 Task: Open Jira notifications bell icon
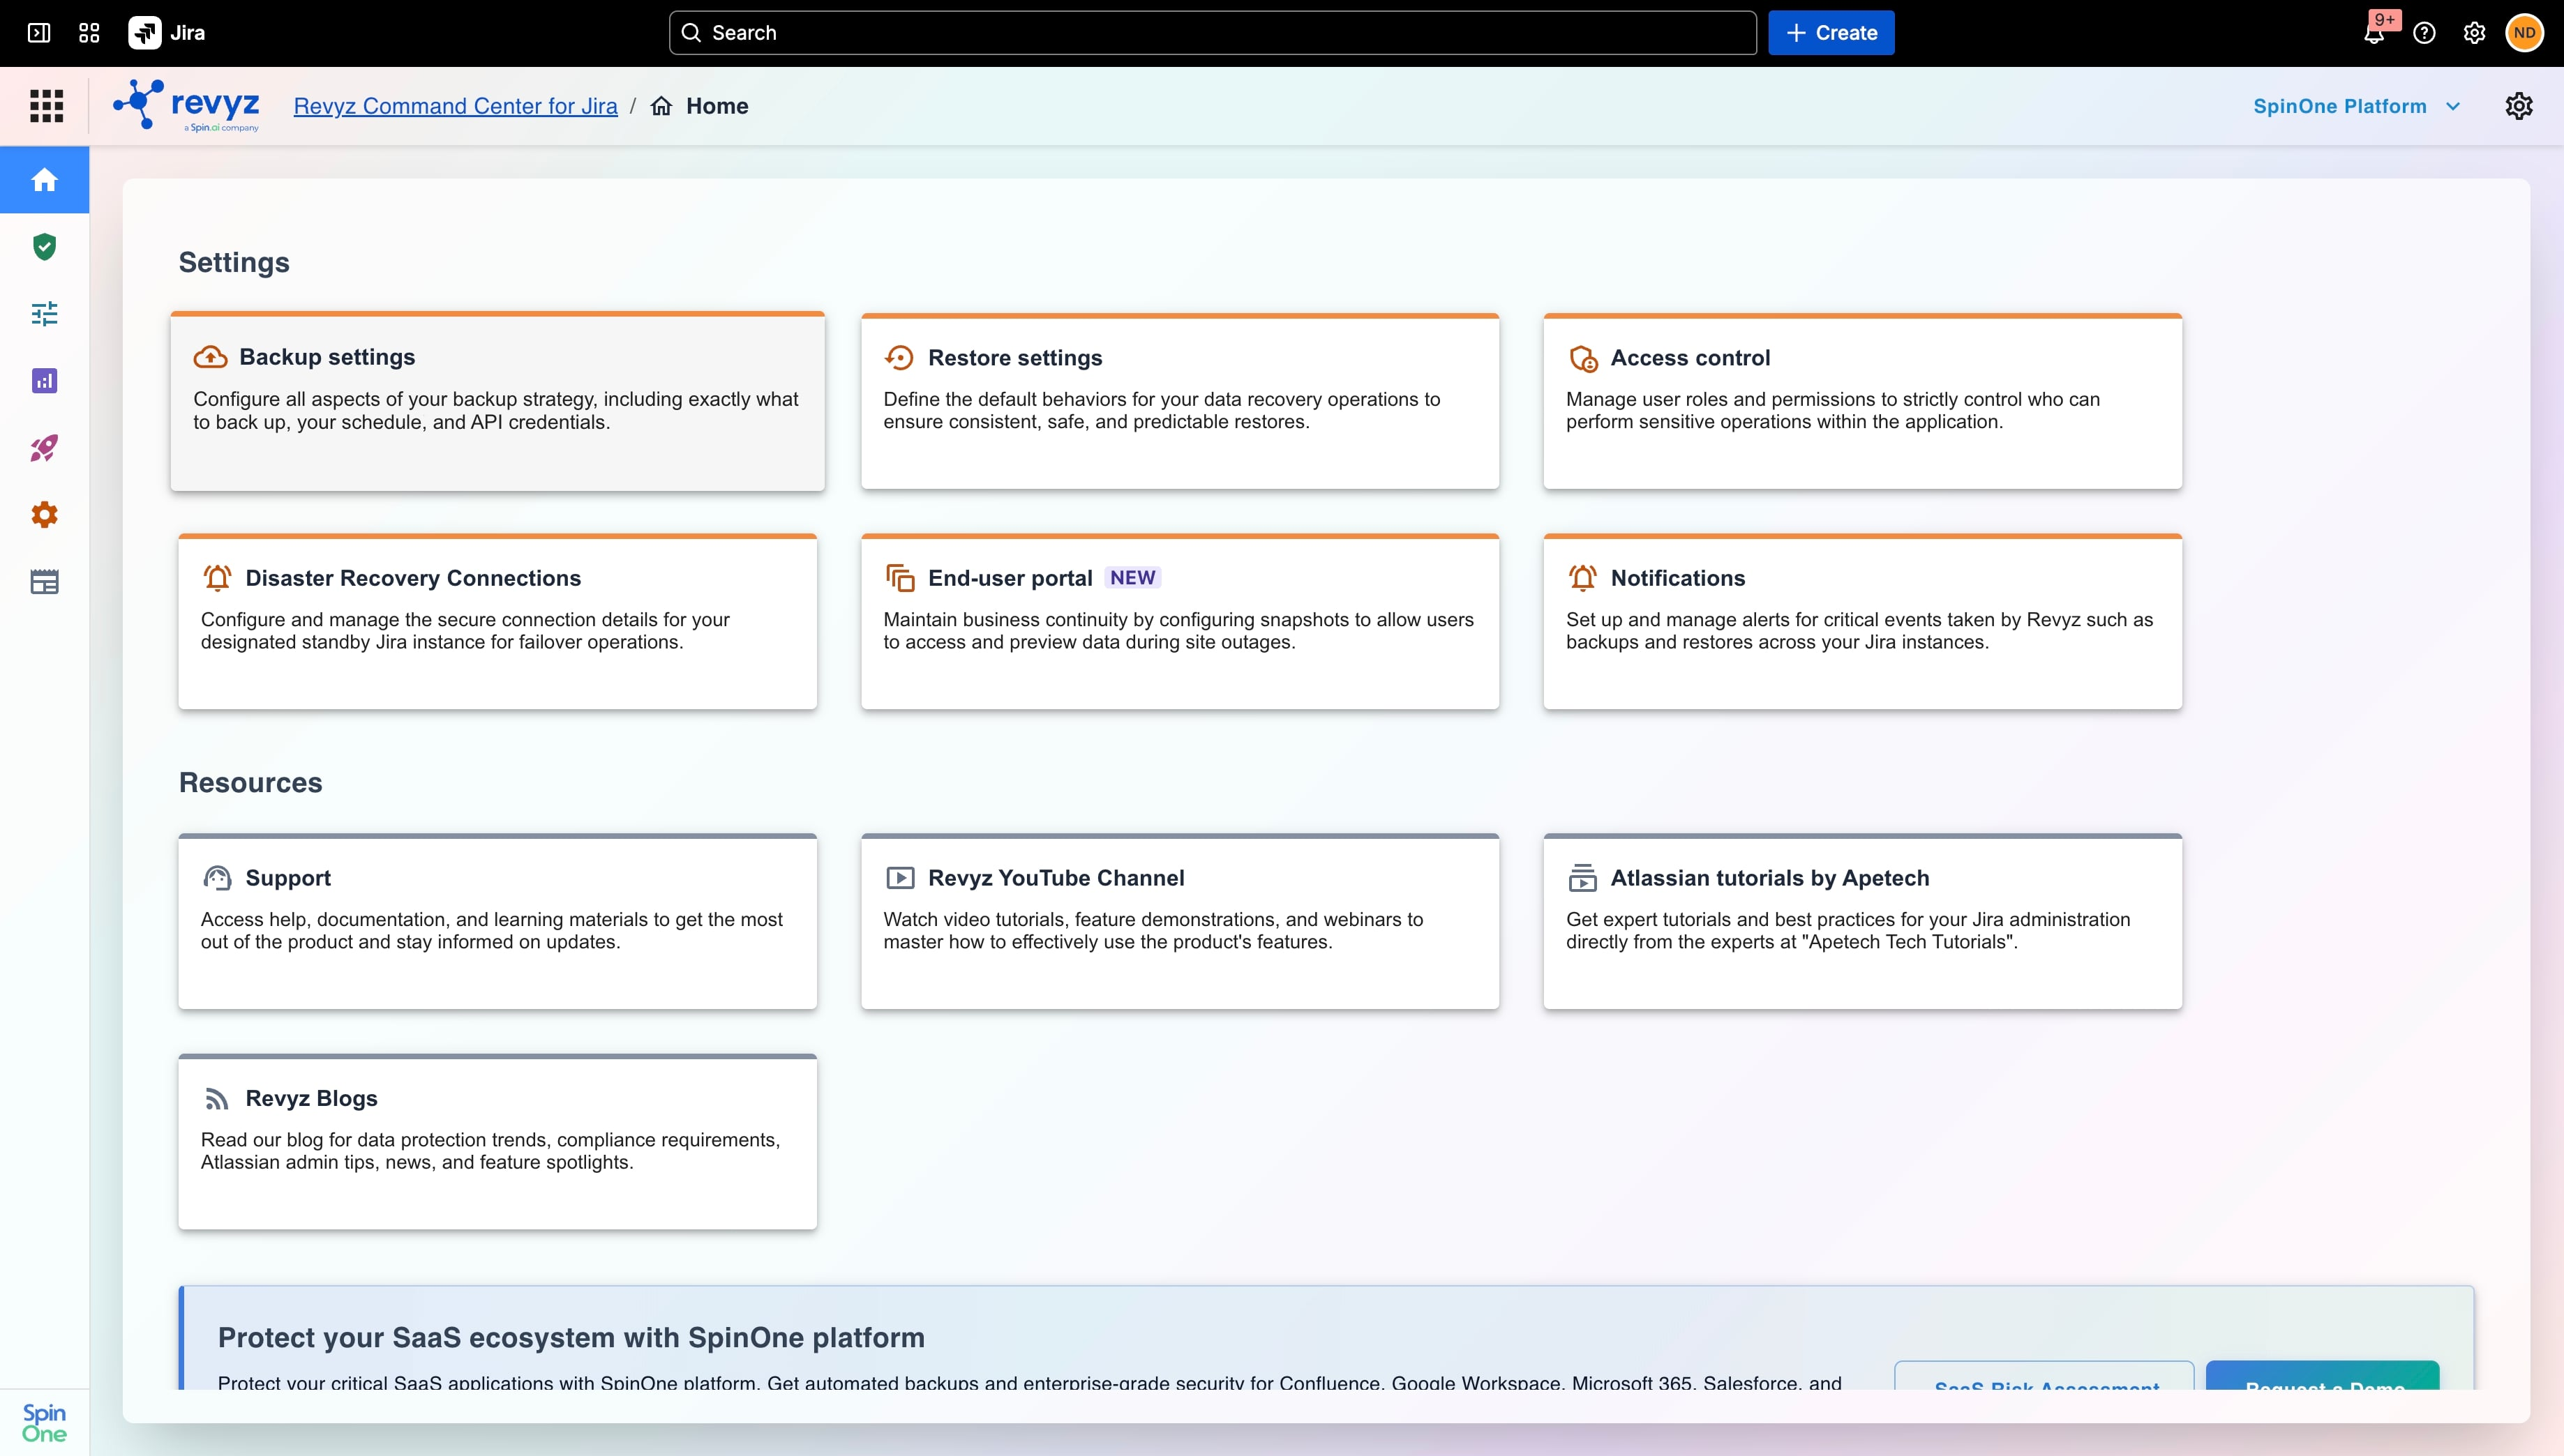[2374, 33]
